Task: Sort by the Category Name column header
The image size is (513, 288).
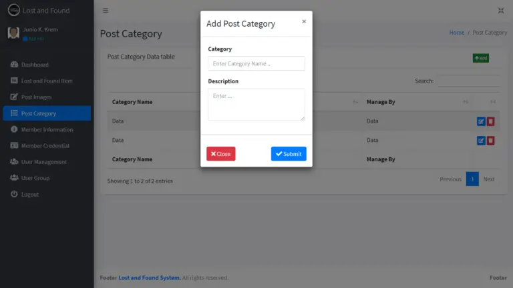Action: point(132,102)
